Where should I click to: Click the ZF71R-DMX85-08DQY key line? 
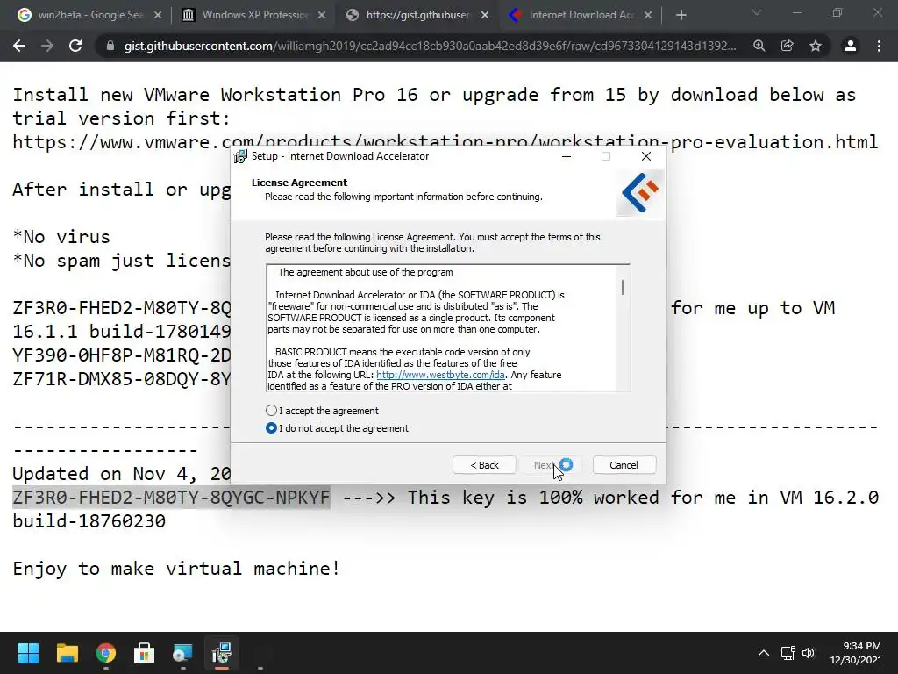121,379
